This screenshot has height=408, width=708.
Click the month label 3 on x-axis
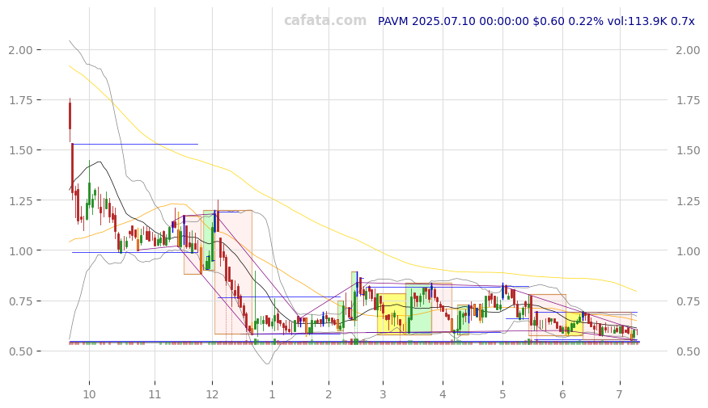coord(383,394)
